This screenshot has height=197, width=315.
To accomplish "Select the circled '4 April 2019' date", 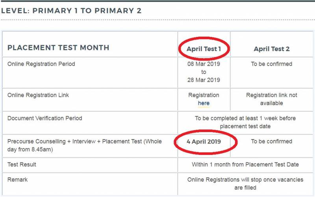I will point(204,142).
